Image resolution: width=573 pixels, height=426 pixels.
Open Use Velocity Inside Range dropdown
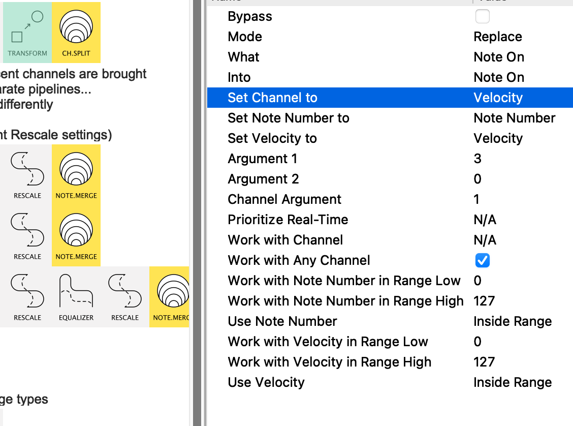[x=512, y=382]
